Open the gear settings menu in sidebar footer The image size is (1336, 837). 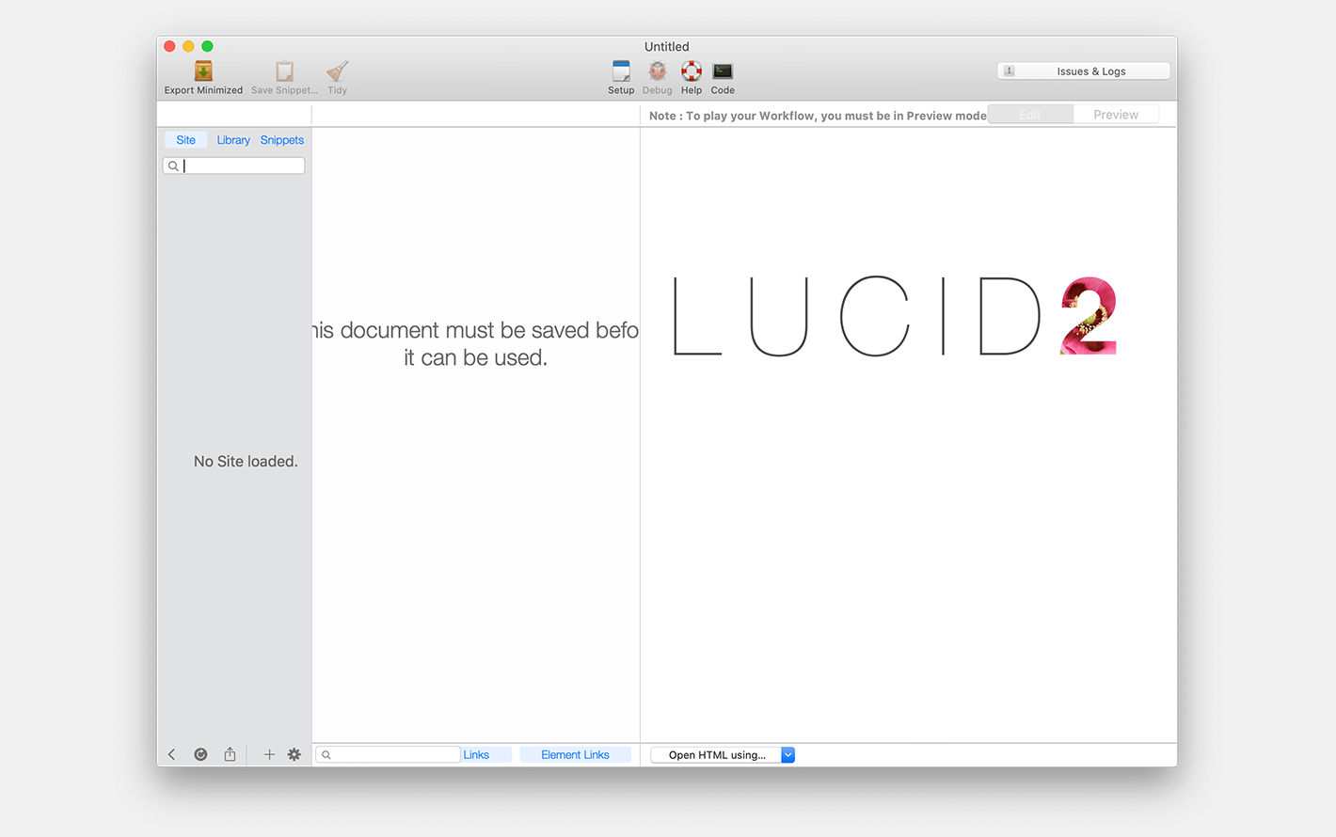point(294,754)
